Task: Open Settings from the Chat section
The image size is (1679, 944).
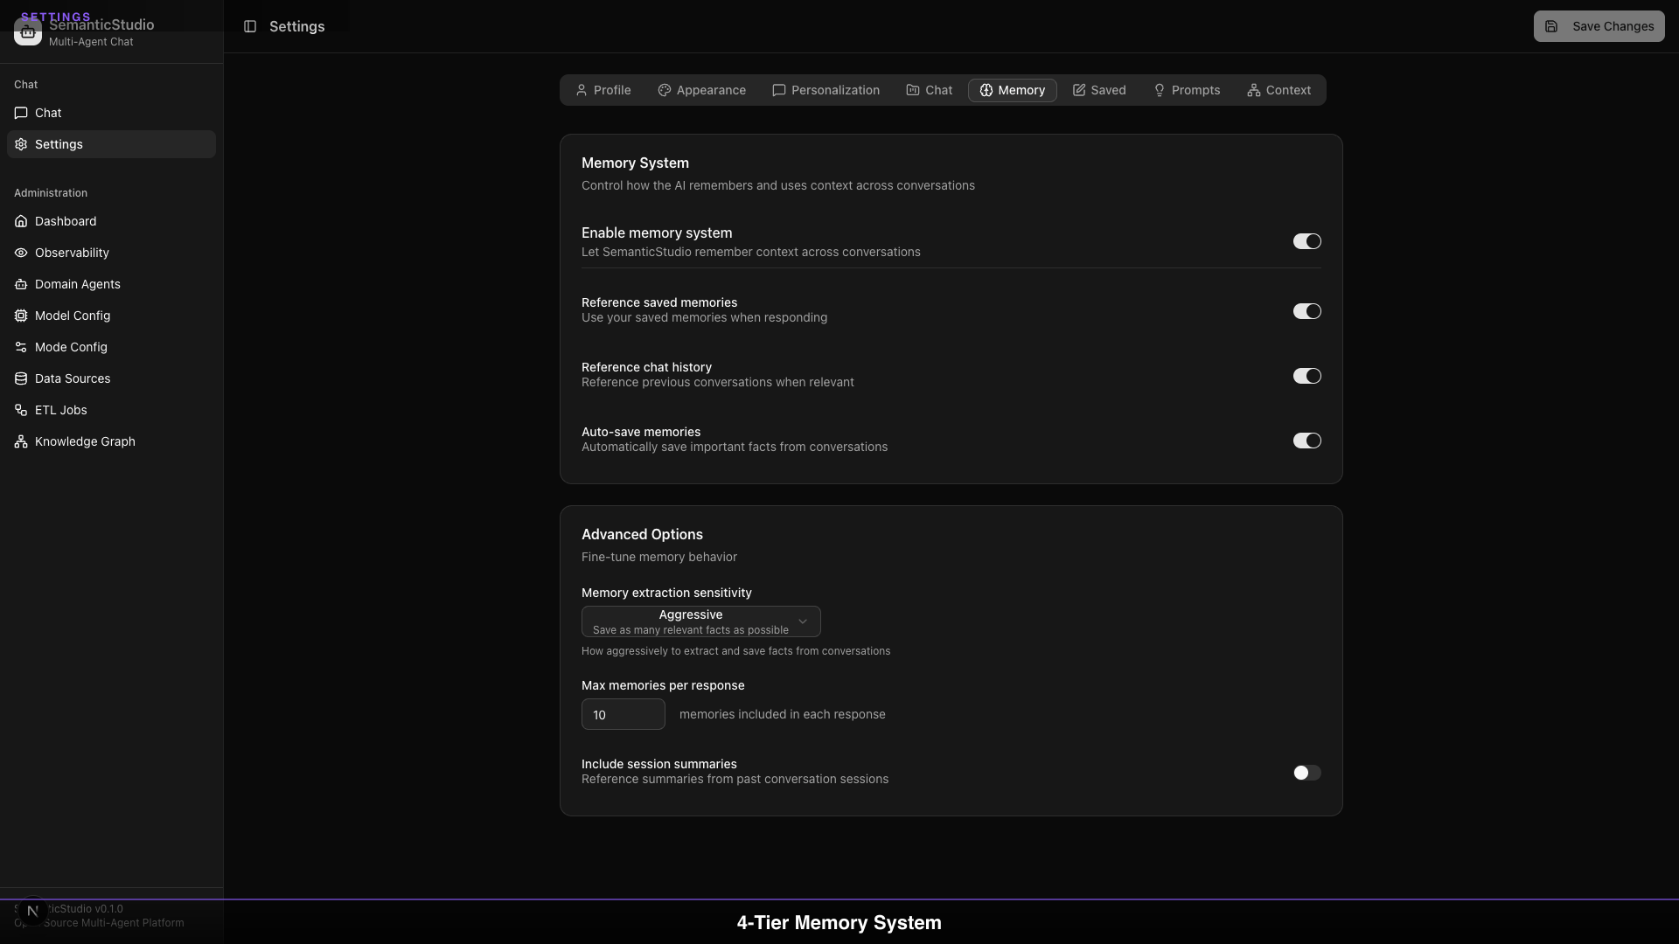Action: click(59, 144)
